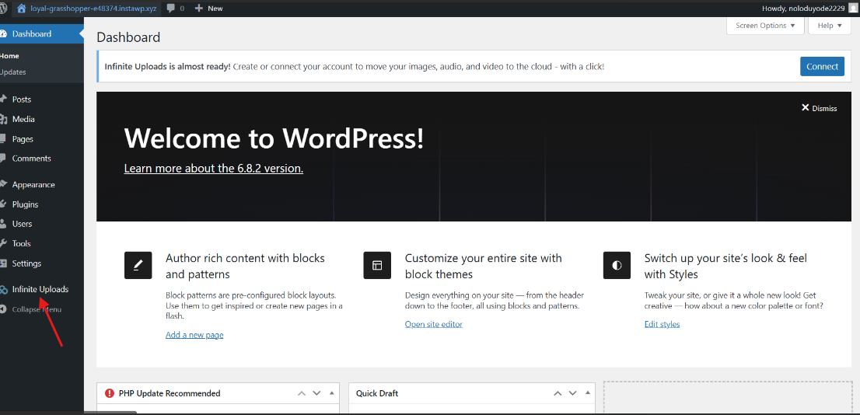Click the Settings sliders icon in sidebar

pyautogui.click(x=3, y=263)
